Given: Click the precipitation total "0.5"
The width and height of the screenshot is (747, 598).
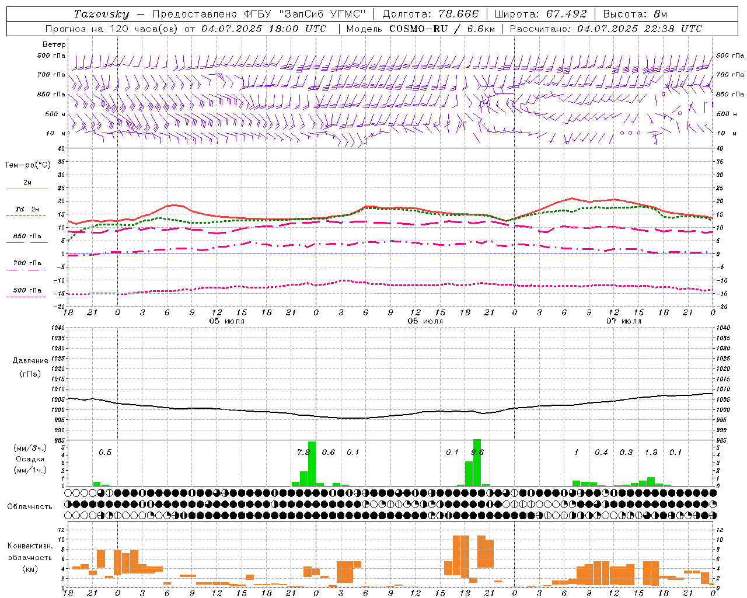Looking at the screenshot, I should 105,453.
